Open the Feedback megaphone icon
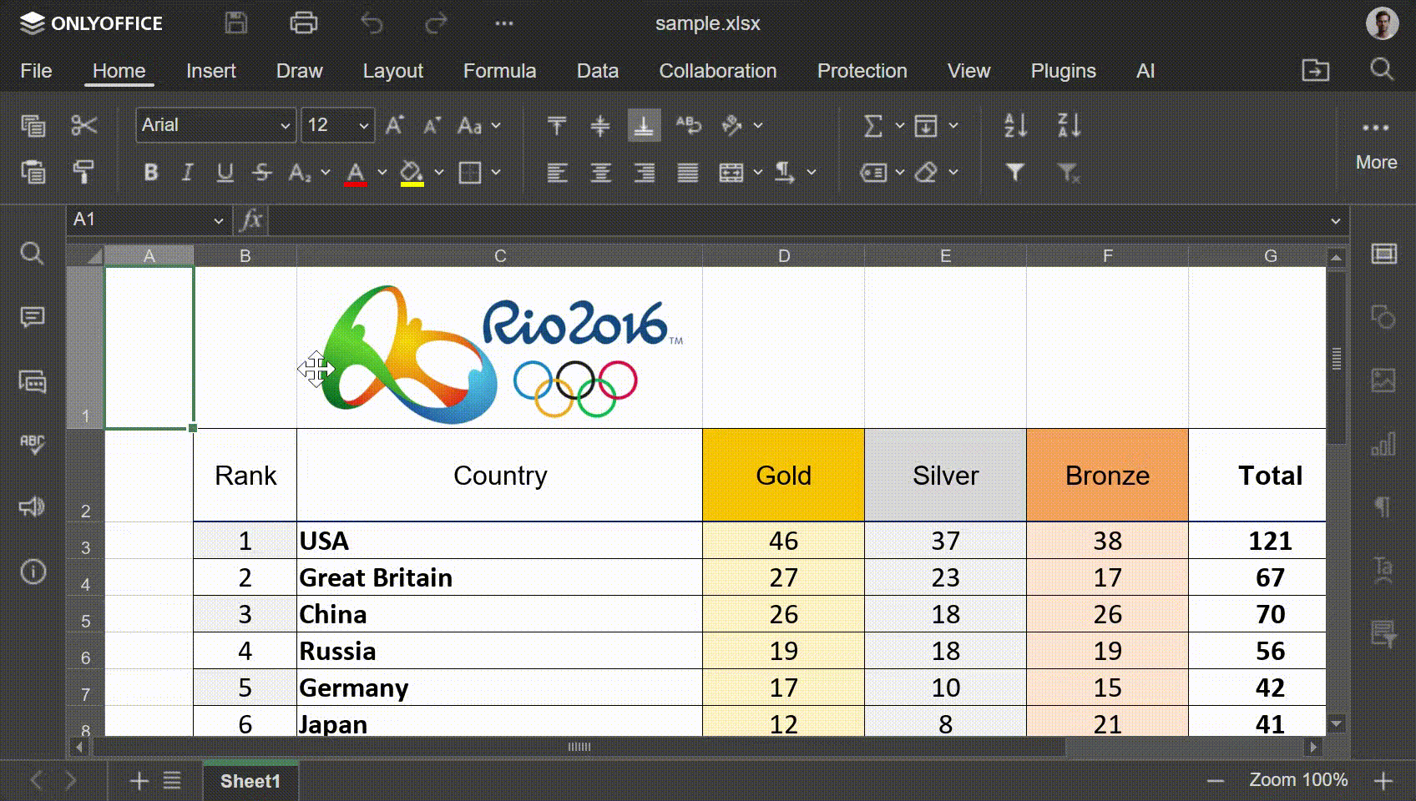 click(x=32, y=506)
